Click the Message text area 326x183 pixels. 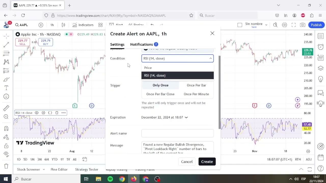[178, 148]
